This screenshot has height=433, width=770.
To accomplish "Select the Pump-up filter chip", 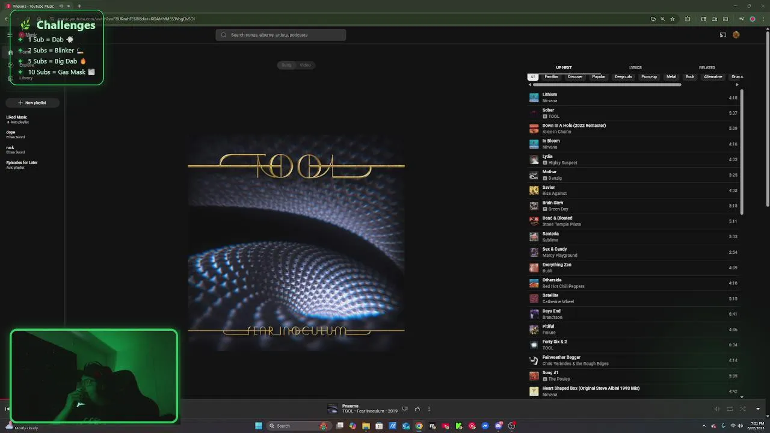I will pyautogui.click(x=649, y=77).
